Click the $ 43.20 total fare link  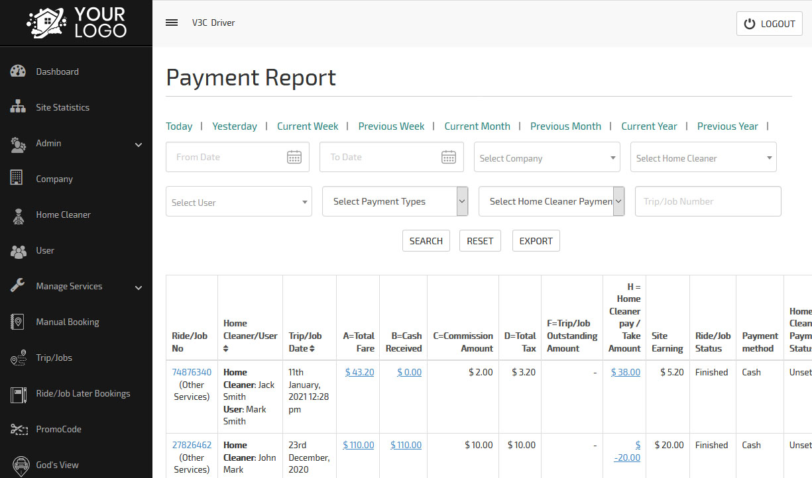coord(360,372)
